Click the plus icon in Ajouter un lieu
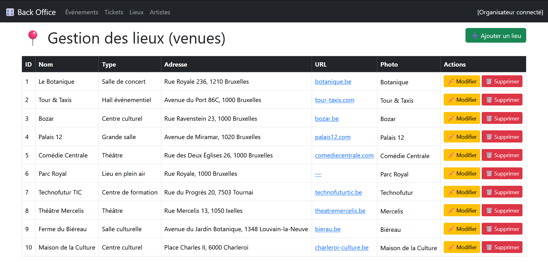The height and width of the screenshot is (262, 548). tap(475, 36)
